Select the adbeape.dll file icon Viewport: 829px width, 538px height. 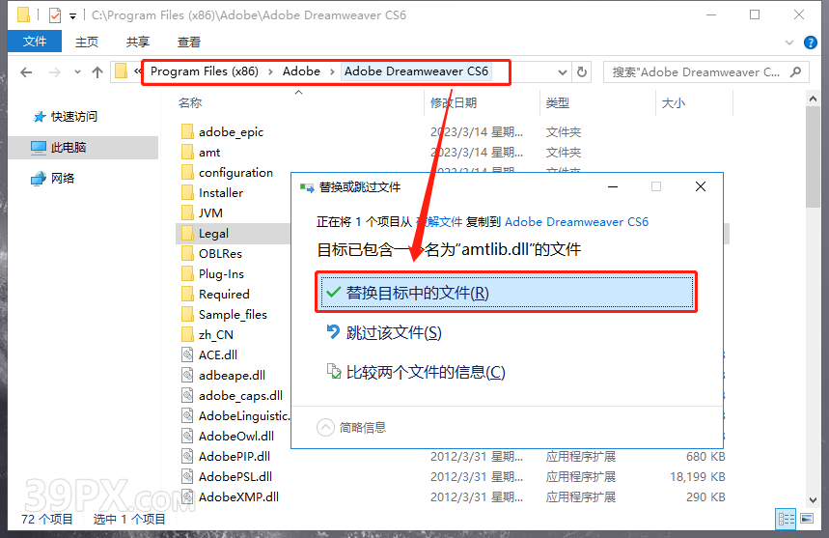click(x=187, y=375)
